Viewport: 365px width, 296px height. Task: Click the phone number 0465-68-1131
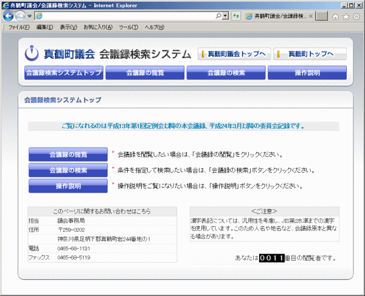[x=74, y=249]
